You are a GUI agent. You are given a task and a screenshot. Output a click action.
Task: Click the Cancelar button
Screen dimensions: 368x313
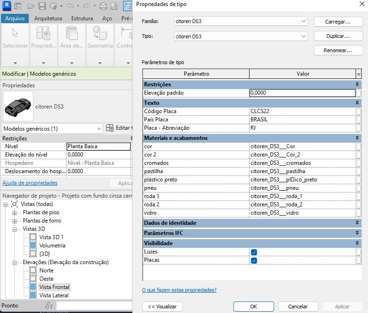(x=298, y=307)
